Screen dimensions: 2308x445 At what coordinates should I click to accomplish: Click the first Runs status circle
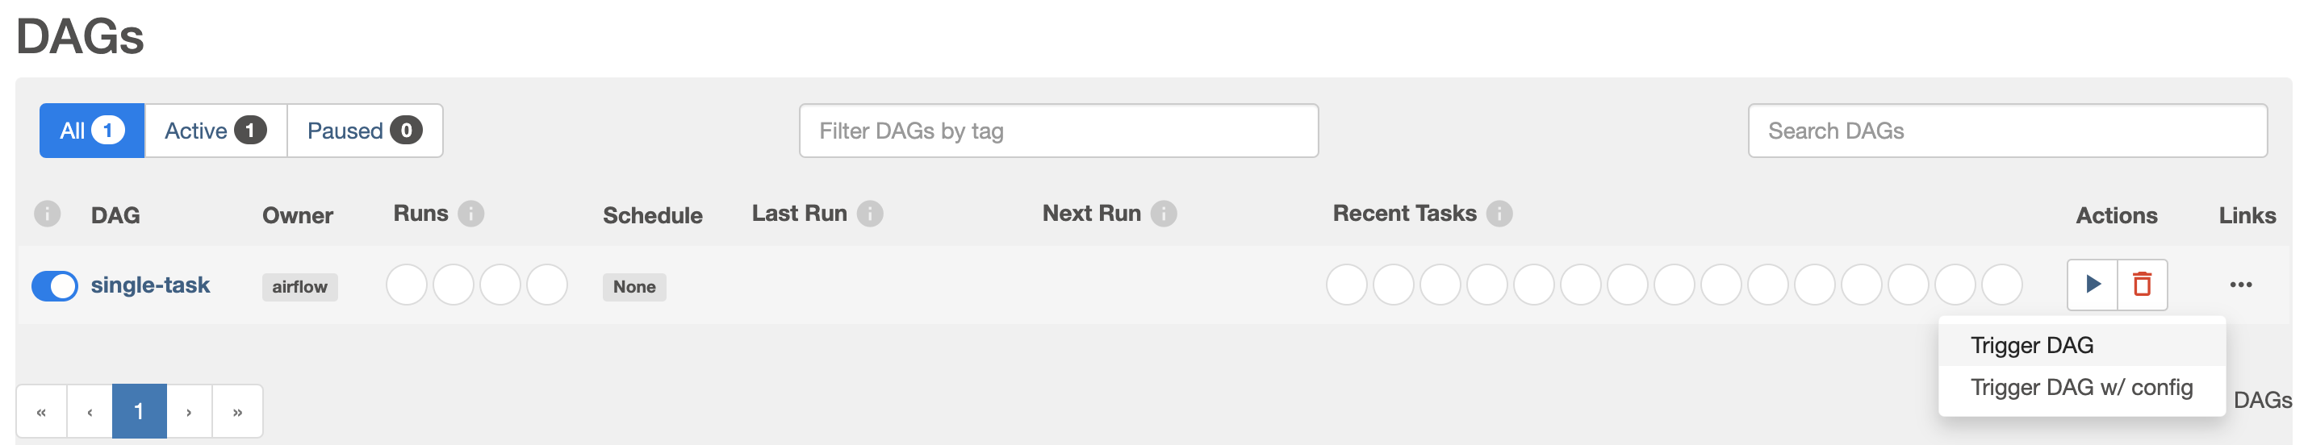pos(407,285)
